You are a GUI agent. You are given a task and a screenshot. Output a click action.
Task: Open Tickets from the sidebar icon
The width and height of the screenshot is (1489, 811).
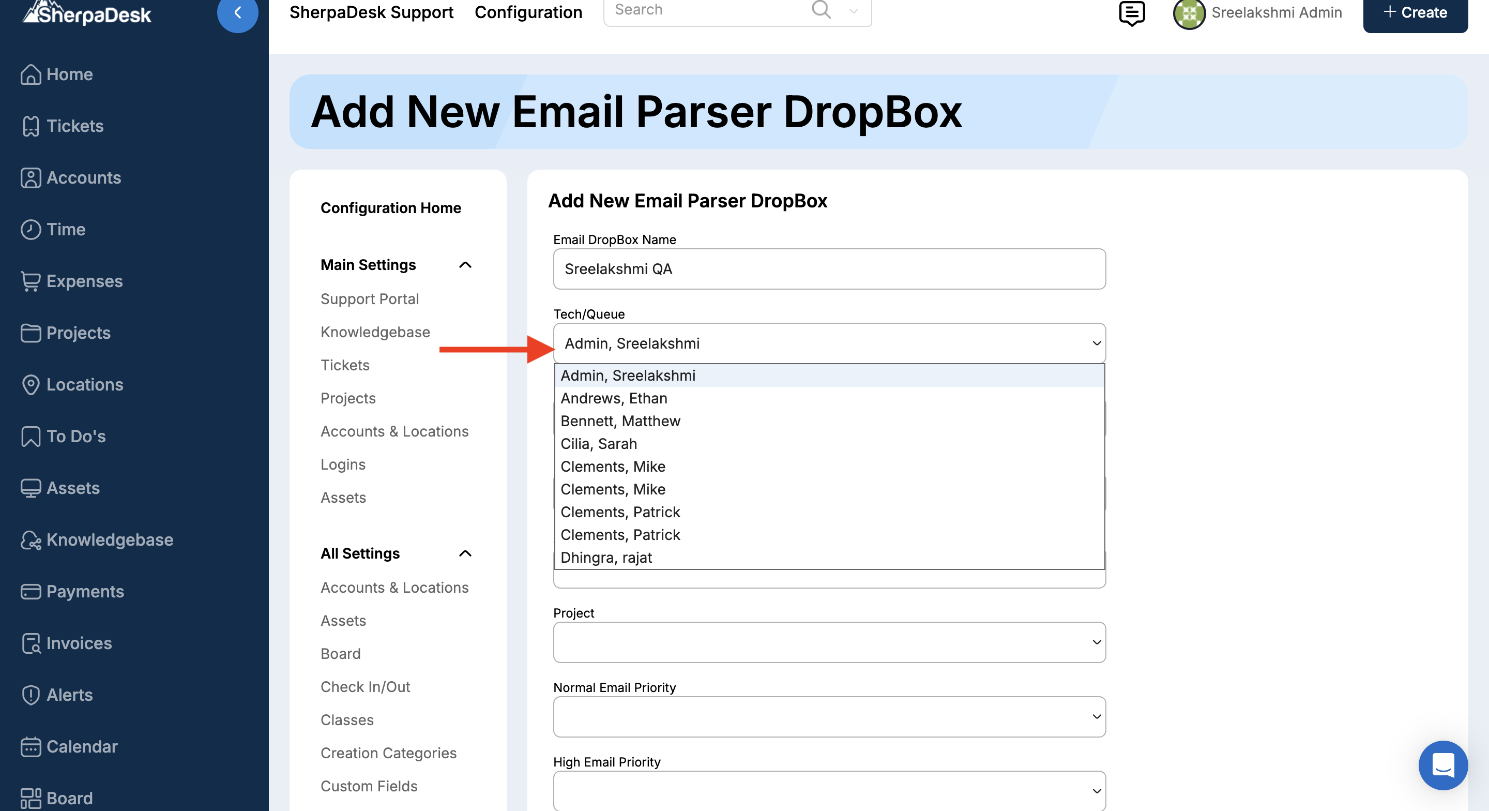coord(30,126)
